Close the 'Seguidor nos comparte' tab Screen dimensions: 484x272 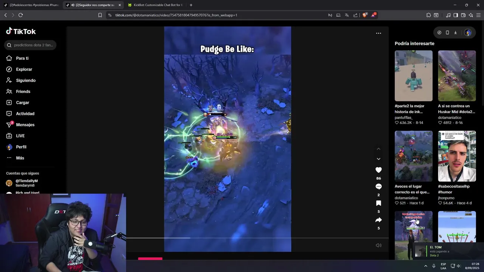[120, 5]
